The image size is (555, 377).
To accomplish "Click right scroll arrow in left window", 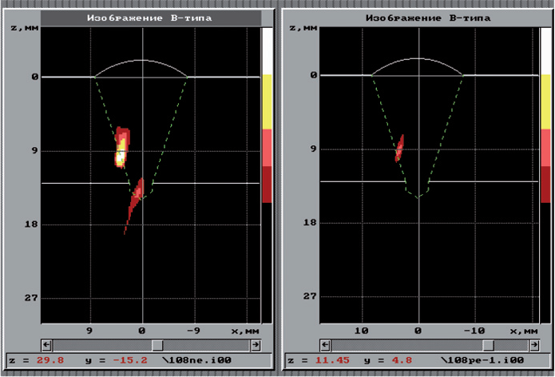I will 255,344.
